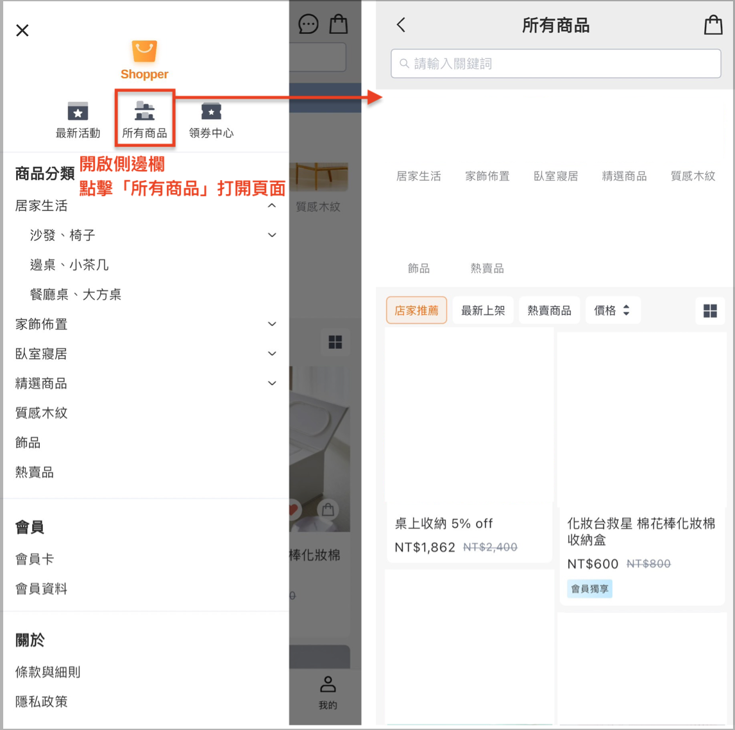This screenshot has height=730, width=735.
Task: Expand the 臥室寢居 category chevron
Action: tap(272, 354)
